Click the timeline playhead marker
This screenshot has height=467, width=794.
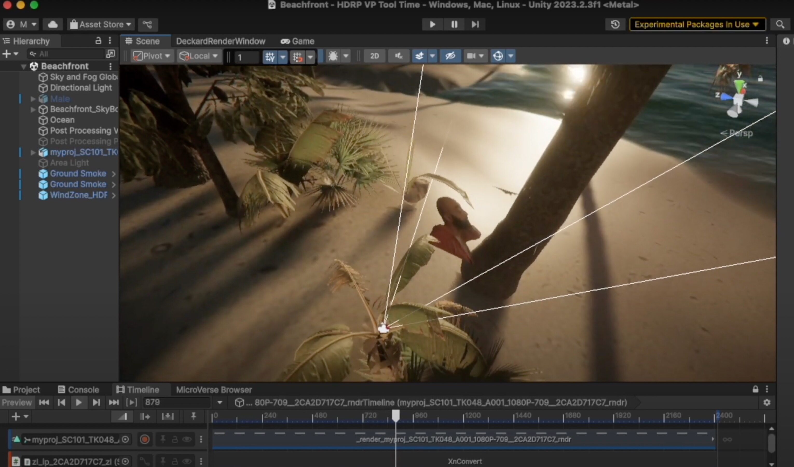point(396,415)
